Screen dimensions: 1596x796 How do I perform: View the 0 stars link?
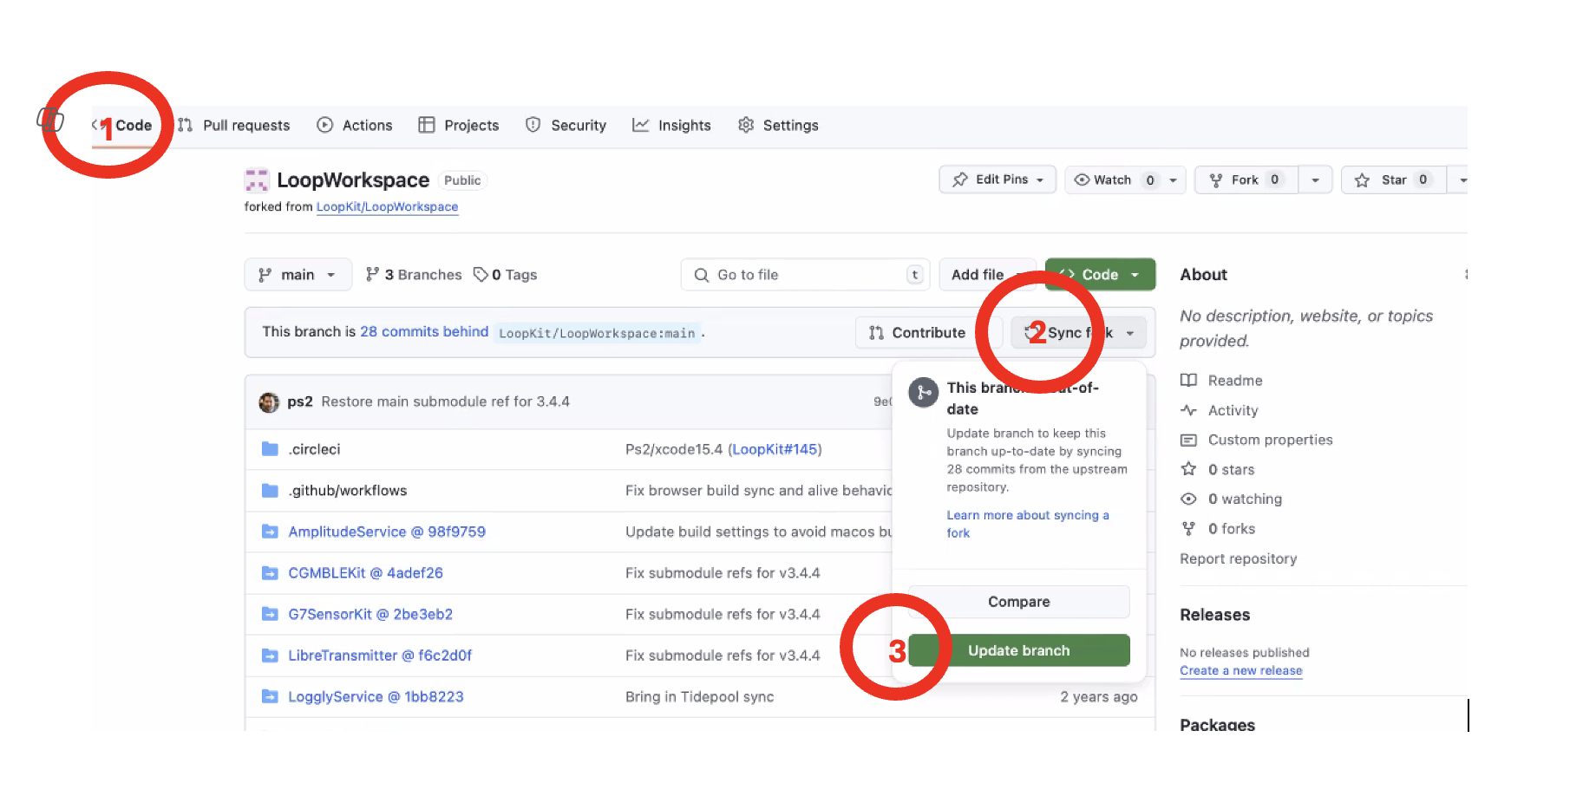[1218, 469]
